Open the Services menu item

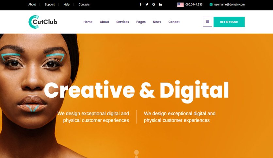(122, 22)
